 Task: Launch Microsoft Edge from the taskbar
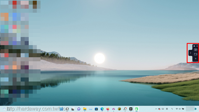coord(102,109)
